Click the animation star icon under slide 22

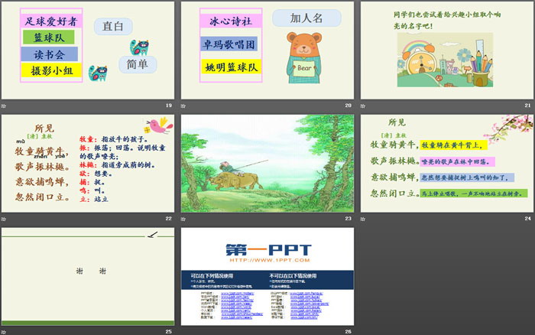pos(4,218)
